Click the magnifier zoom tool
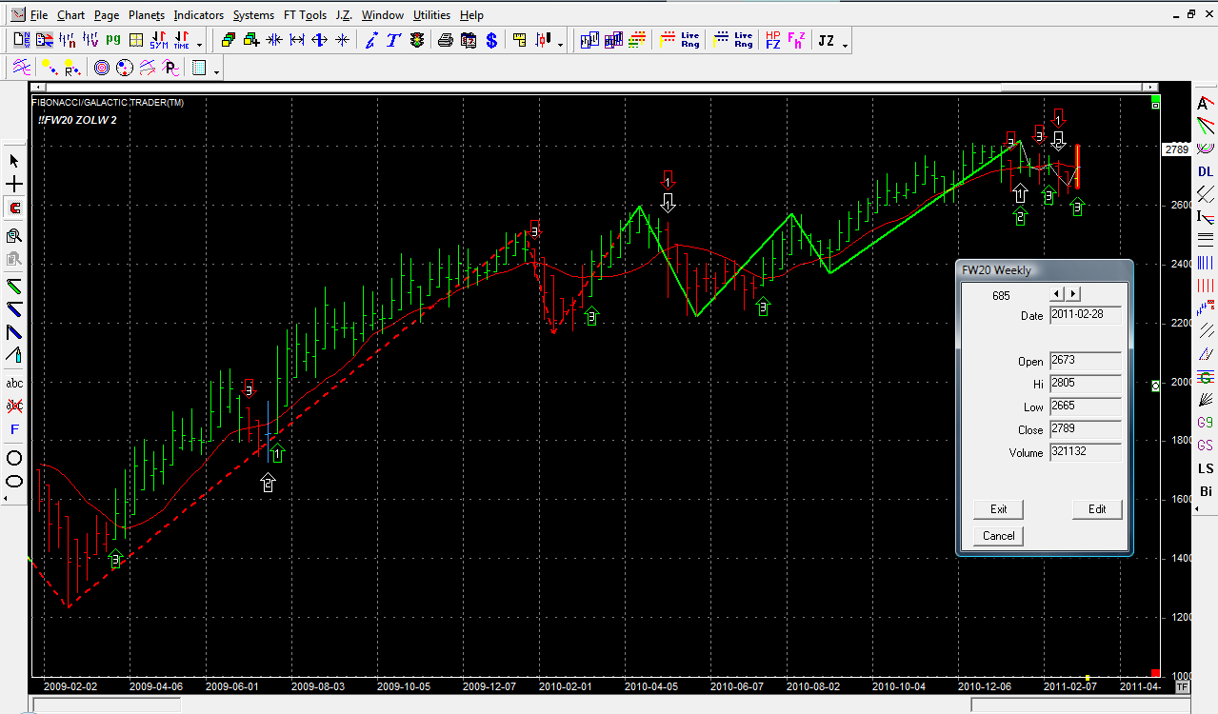This screenshot has height=714, width=1218. [x=14, y=235]
